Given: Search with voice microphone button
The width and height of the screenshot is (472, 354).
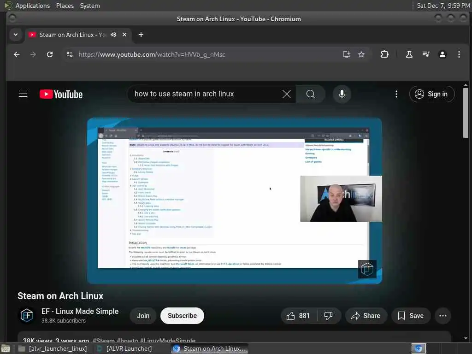Looking at the screenshot, I should [342, 94].
